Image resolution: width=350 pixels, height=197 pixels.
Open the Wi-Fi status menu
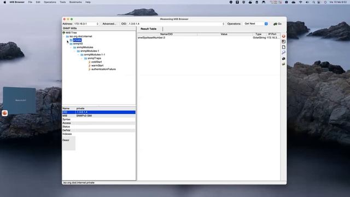(x=300, y=2)
